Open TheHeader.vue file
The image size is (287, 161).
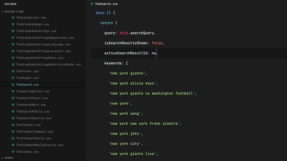tap(27, 78)
